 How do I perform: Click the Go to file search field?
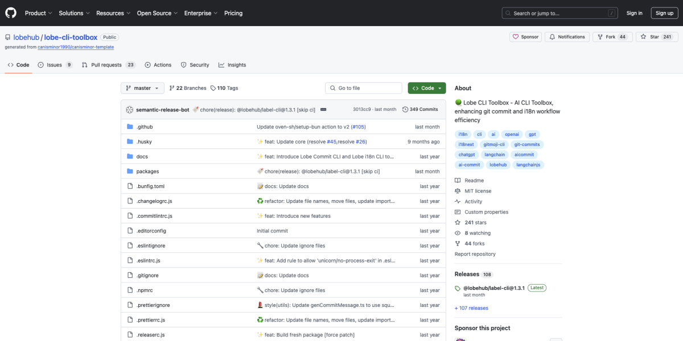[x=363, y=88]
